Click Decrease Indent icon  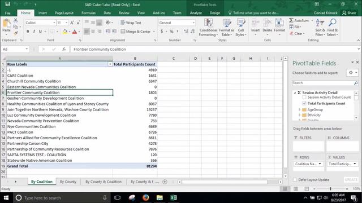(108, 32)
